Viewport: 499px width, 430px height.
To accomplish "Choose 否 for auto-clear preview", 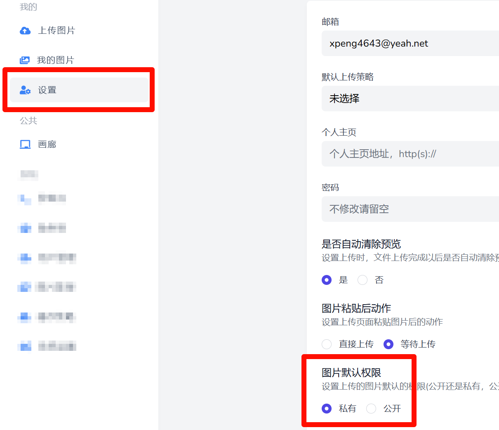I will (362, 280).
